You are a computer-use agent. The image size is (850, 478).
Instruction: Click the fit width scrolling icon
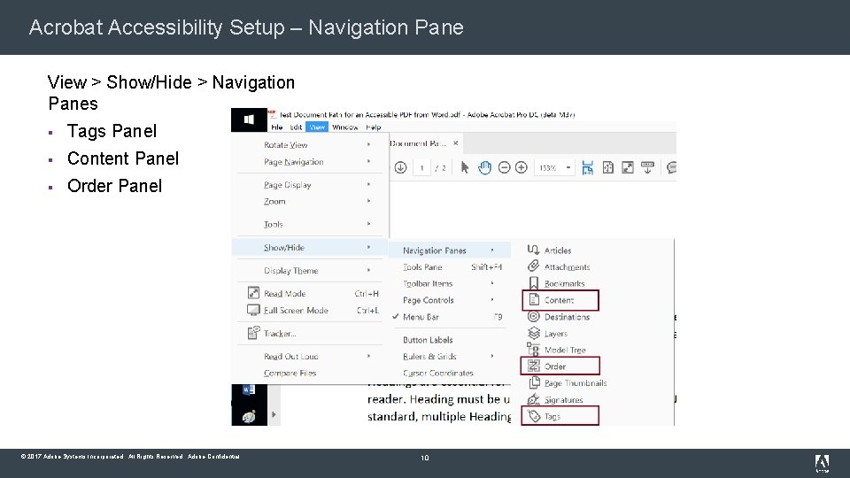coord(587,167)
